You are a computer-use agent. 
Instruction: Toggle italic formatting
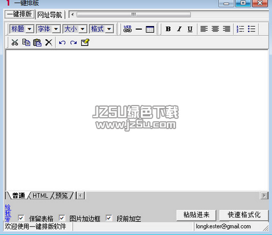pyautogui.click(x=179, y=29)
